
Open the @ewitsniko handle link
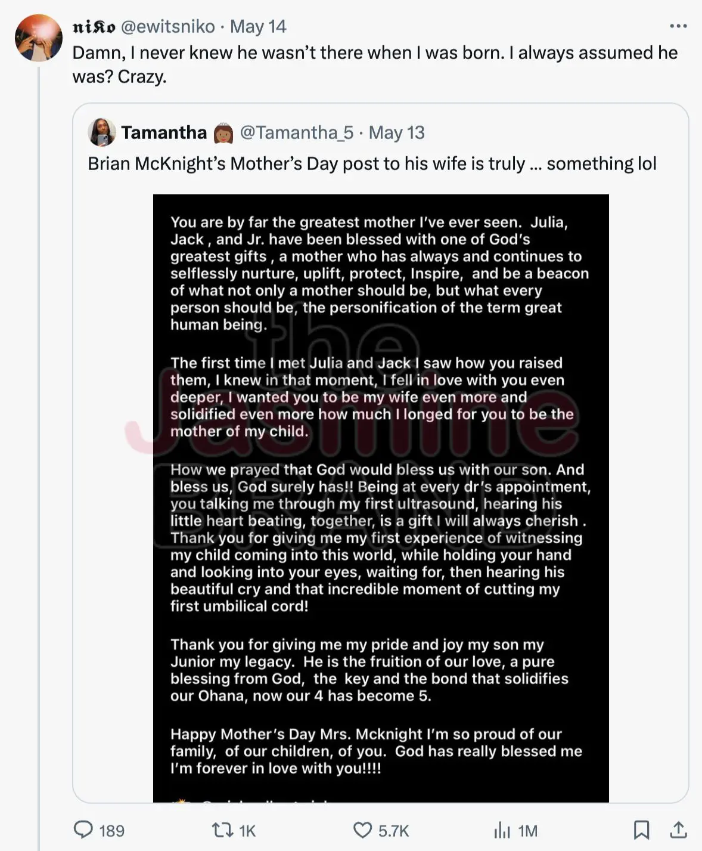[168, 26]
